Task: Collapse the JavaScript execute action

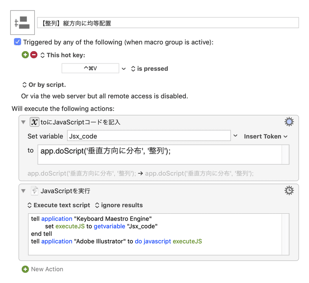Action: 24,190
